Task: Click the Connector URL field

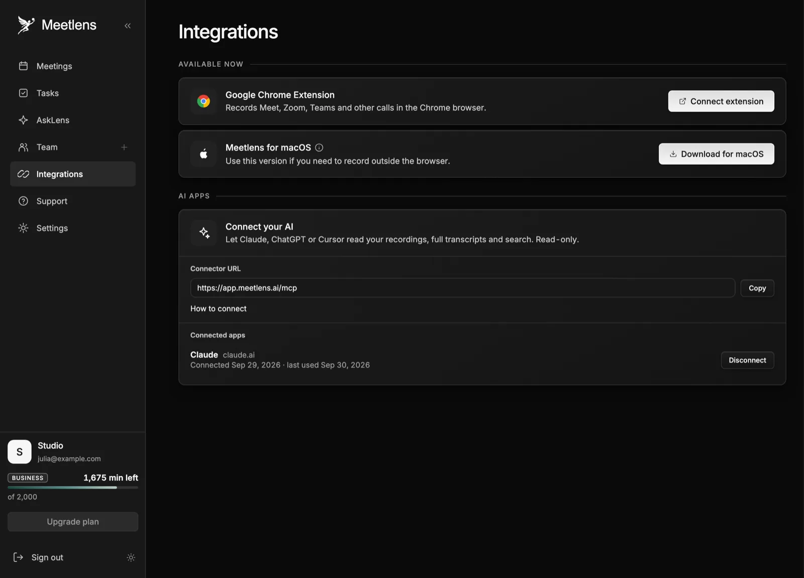Action: point(463,288)
